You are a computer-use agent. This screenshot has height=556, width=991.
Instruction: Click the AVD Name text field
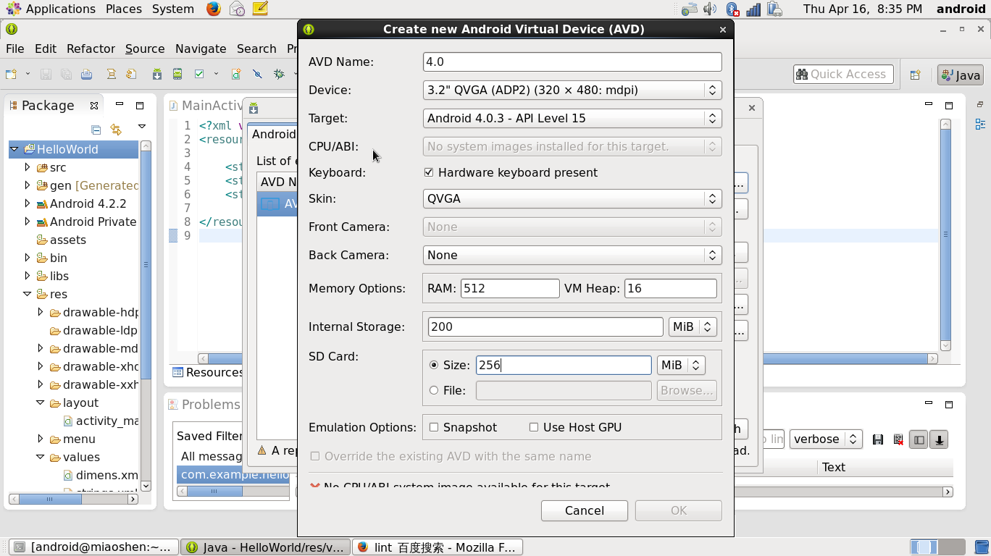pos(572,62)
